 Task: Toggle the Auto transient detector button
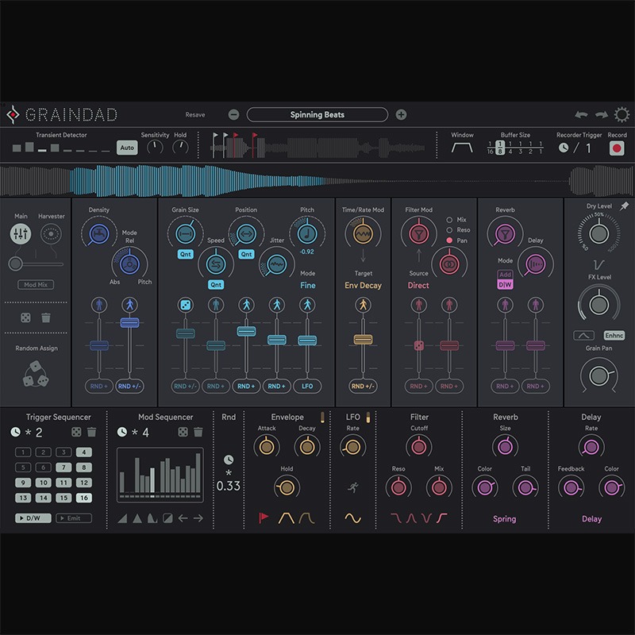[127, 148]
